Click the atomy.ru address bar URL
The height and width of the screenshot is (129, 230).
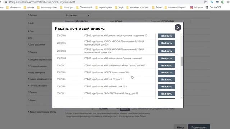point(42,2)
